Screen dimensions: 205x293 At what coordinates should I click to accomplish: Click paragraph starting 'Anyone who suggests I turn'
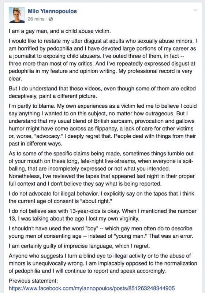tap(103, 263)
